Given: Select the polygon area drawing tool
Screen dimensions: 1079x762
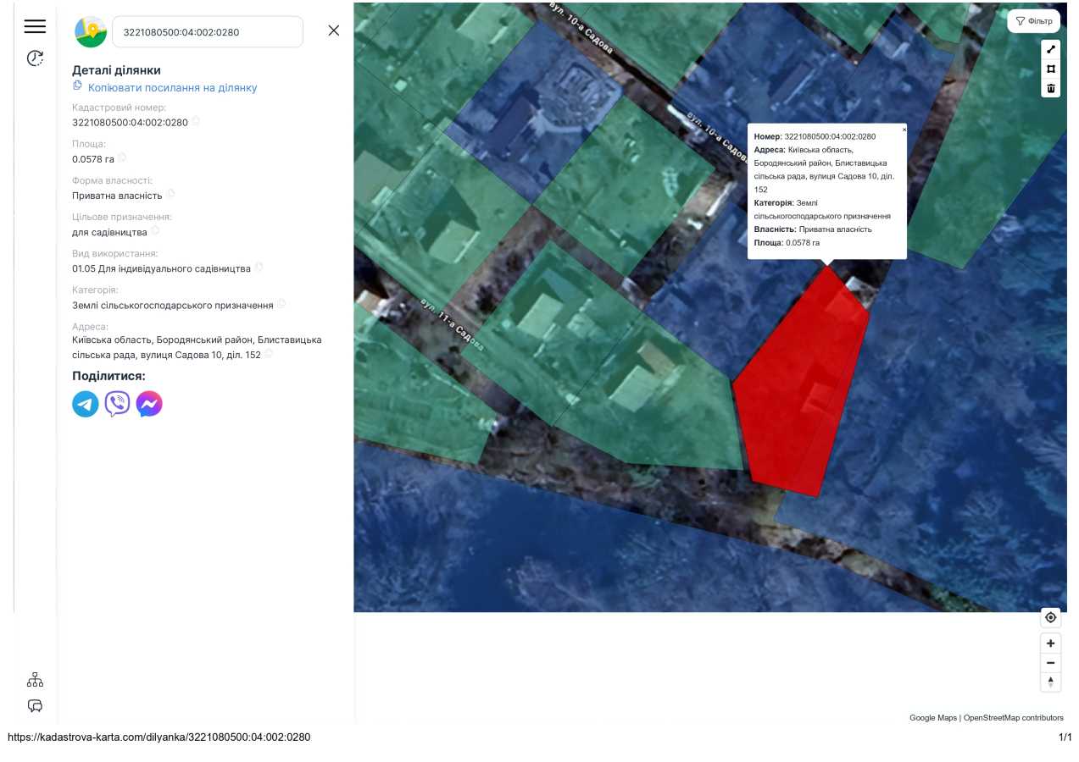Looking at the screenshot, I should pyautogui.click(x=1051, y=69).
